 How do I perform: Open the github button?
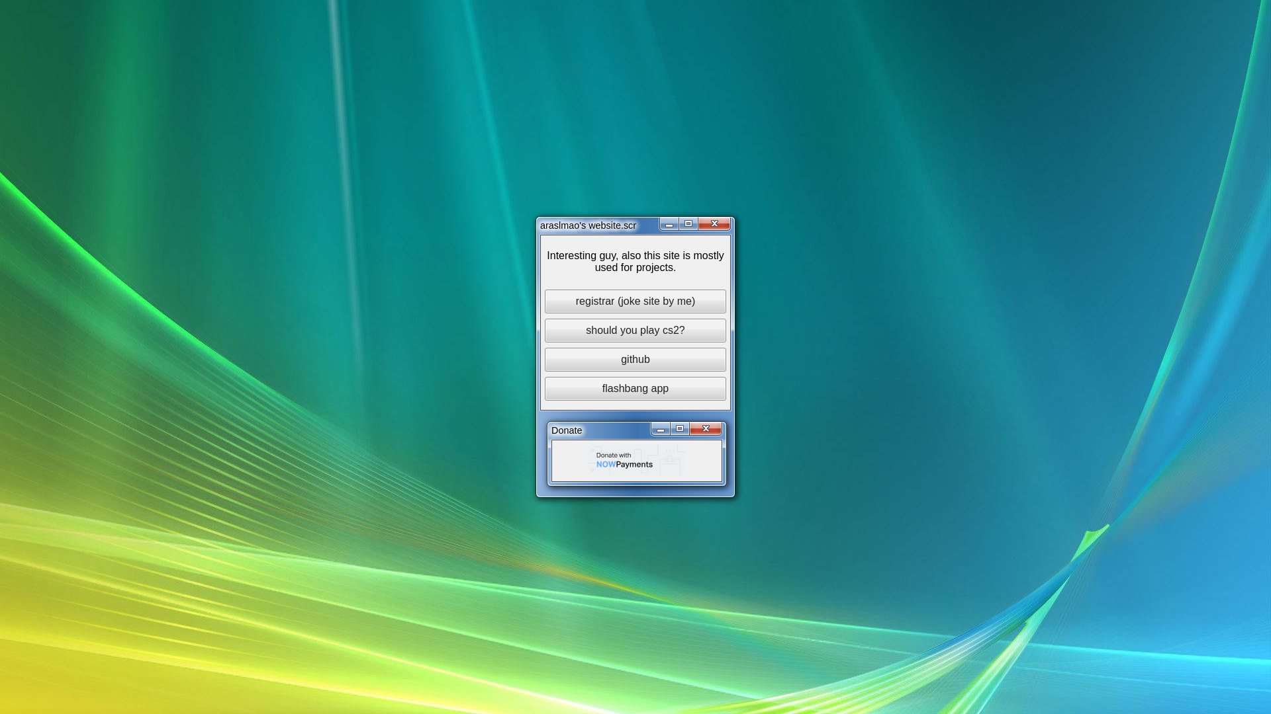pyautogui.click(x=635, y=360)
